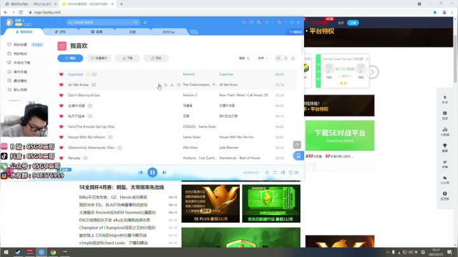458x257 pixels.
Task: Open Local and Downloads in the sidebar
Action: (x=19, y=63)
